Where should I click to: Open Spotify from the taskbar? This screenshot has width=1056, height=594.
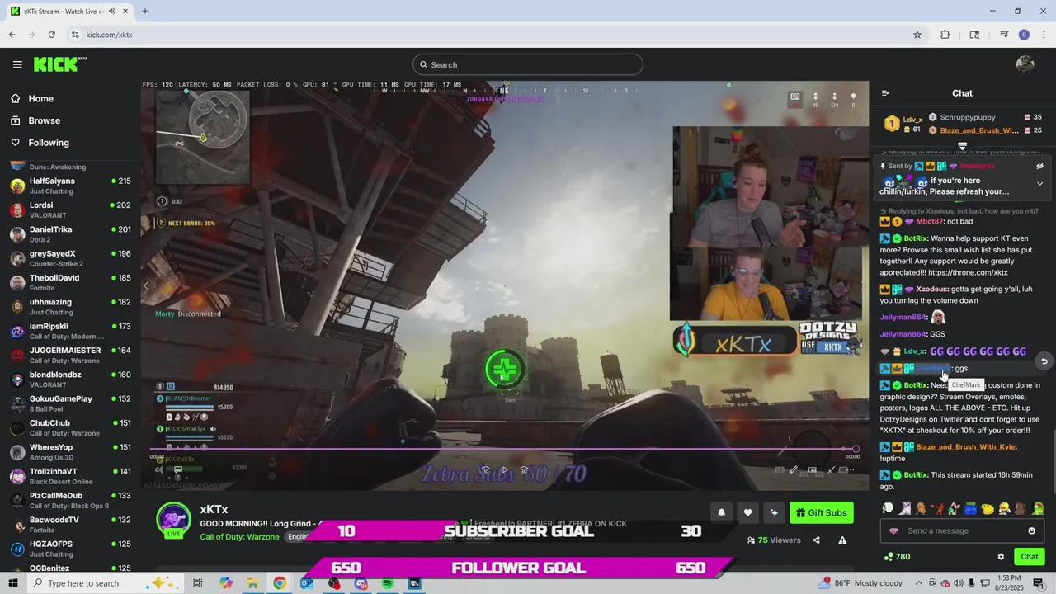pyautogui.click(x=388, y=583)
